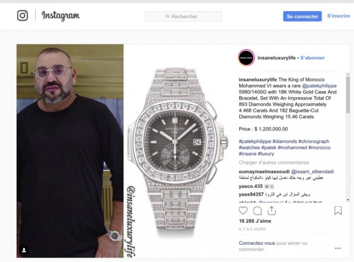Click Connectez-vous link to comment
The width and height of the screenshot is (354, 262).
(x=257, y=243)
